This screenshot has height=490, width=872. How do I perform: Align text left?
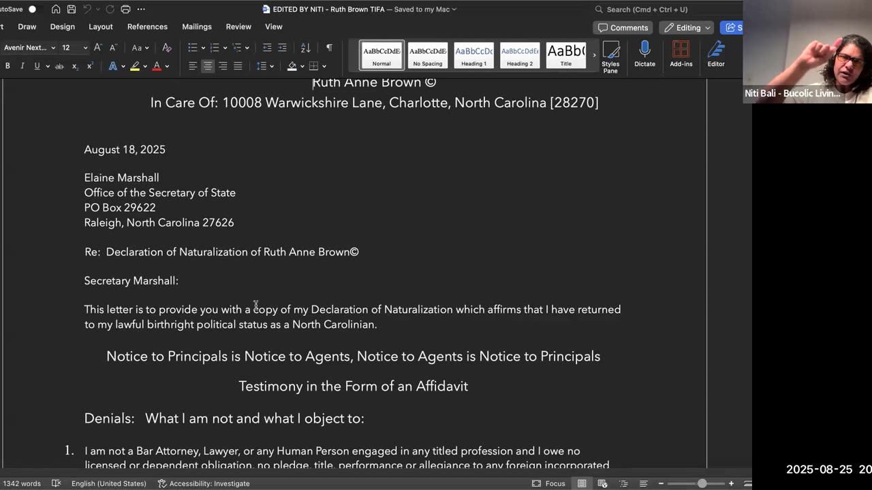(x=193, y=66)
